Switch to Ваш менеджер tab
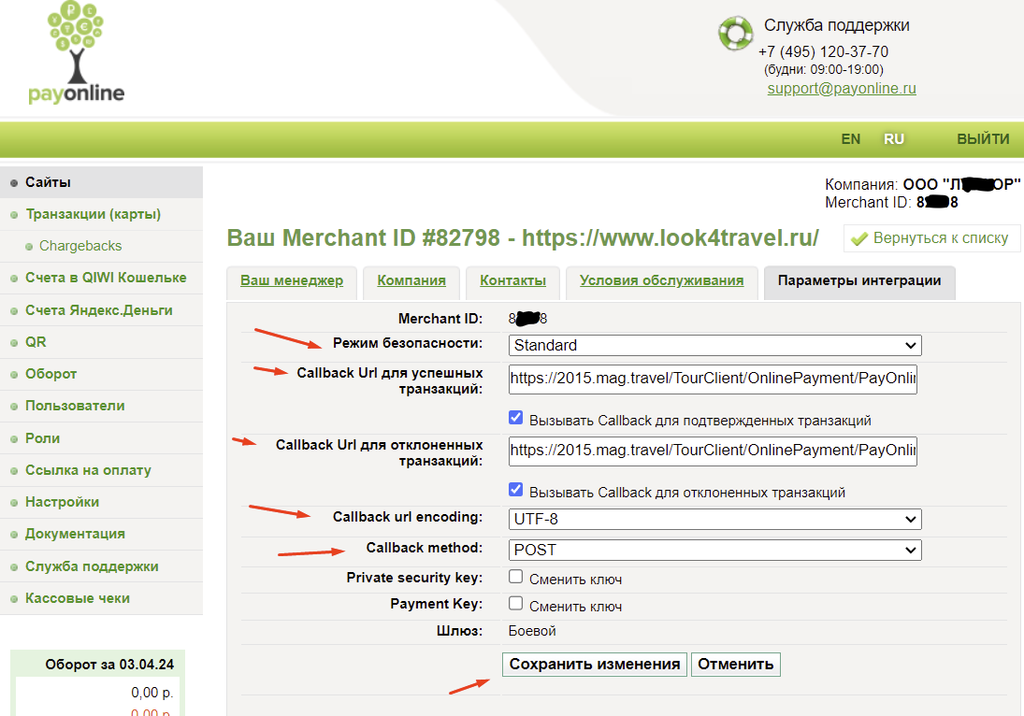 pyautogui.click(x=291, y=280)
